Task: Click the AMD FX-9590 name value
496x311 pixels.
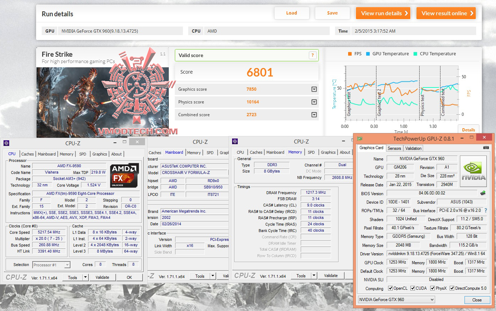Action: [69, 166]
